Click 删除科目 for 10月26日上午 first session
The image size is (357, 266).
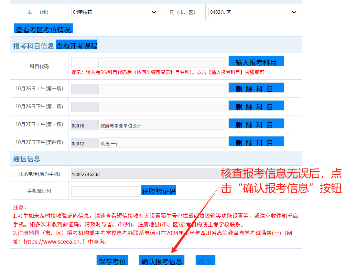pos(256,88)
